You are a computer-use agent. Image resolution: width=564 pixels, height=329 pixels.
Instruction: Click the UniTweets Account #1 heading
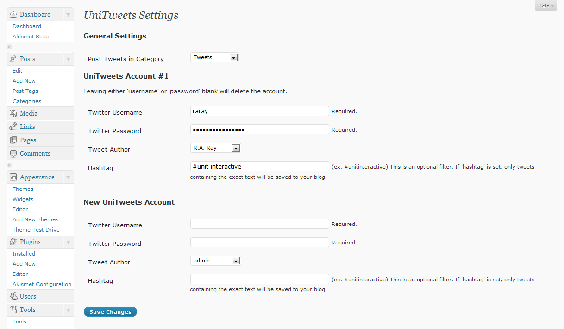126,76
